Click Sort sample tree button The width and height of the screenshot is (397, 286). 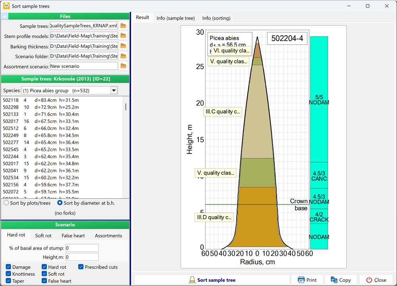(212, 280)
